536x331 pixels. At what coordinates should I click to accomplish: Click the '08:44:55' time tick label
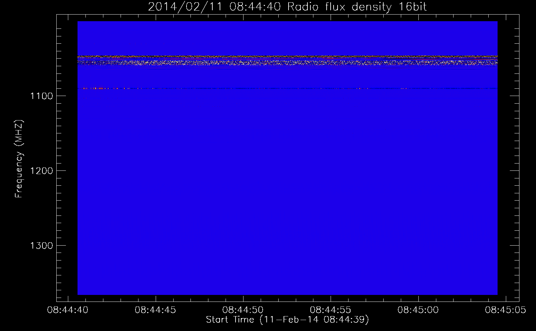(x=330, y=310)
